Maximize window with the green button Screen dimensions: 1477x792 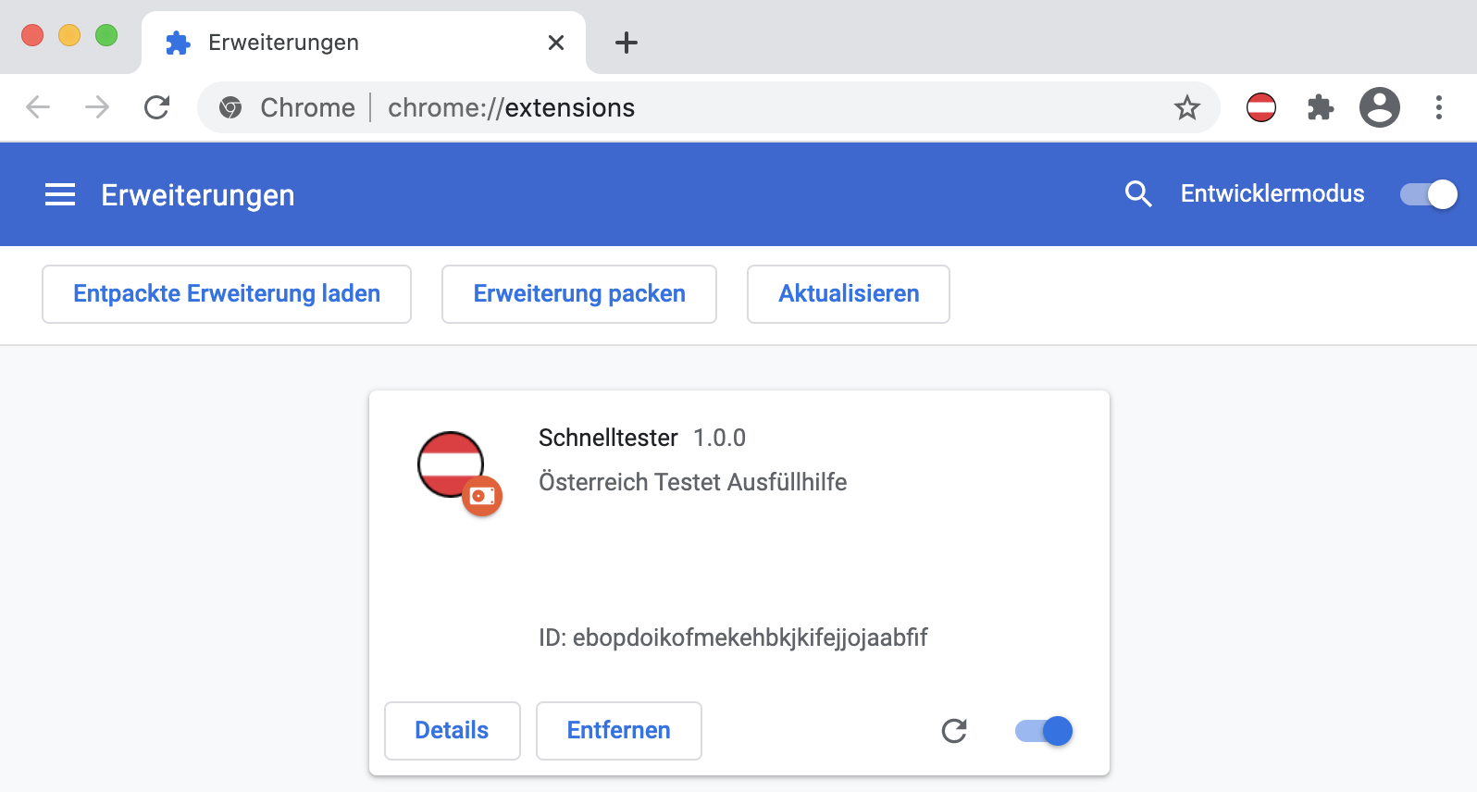coord(106,35)
